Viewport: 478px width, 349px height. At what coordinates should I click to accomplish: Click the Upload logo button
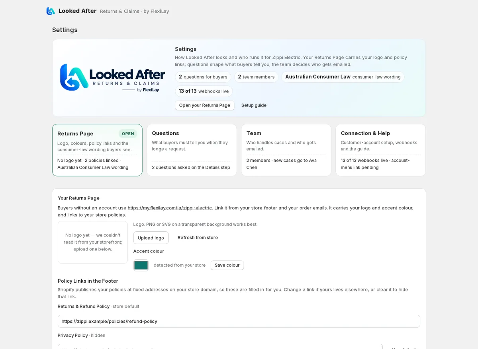click(151, 238)
